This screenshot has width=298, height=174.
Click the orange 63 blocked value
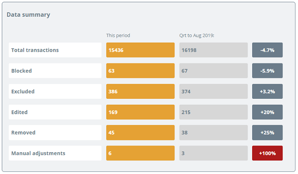[140, 71]
